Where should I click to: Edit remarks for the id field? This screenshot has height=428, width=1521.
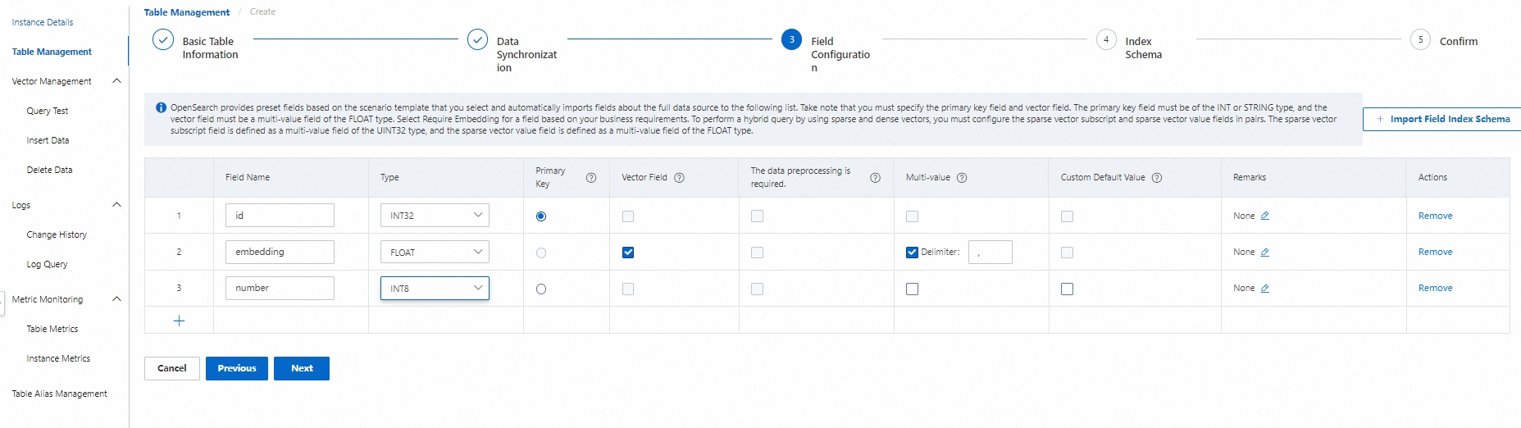(1264, 216)
